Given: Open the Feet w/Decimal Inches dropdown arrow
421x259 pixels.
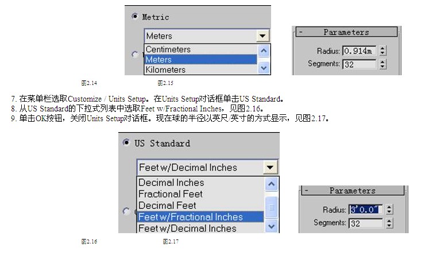Looking at the screenshot, I should click(x=271, y=168).
